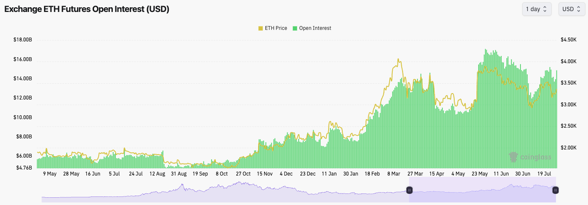Click the $4.76B y-axis label

[24, 168]
